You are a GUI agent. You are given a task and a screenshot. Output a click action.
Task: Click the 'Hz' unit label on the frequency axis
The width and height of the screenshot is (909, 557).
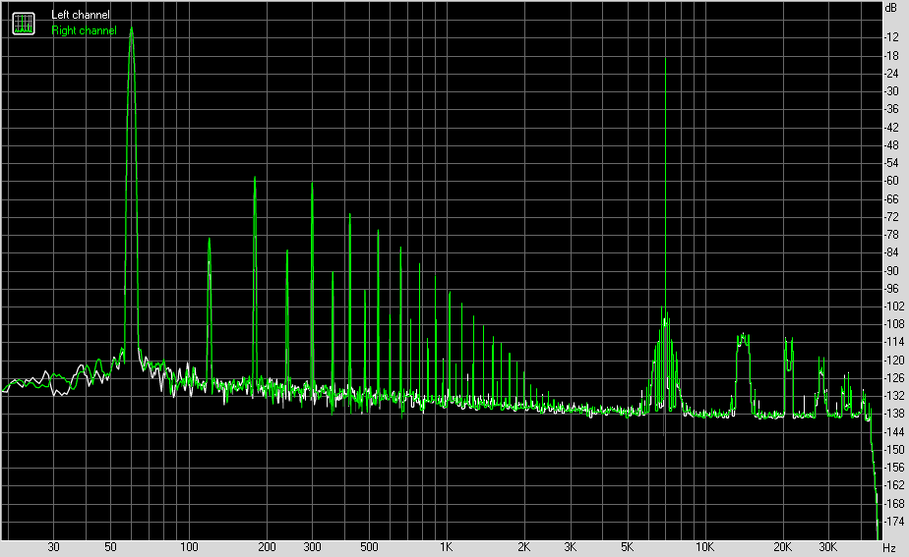pos(889,548)
